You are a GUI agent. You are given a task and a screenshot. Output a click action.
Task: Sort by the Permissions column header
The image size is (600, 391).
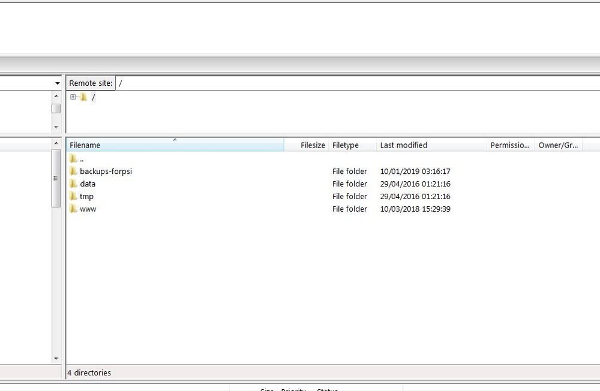click(x=511, y=145)
